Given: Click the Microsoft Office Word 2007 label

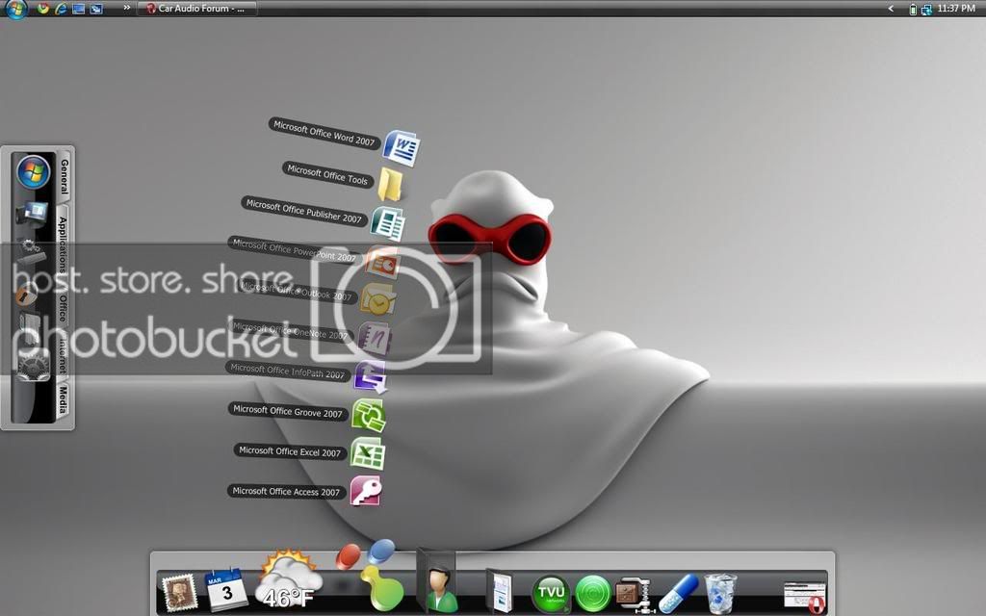Looking at the screenshot, I should (x=324, y=134).
